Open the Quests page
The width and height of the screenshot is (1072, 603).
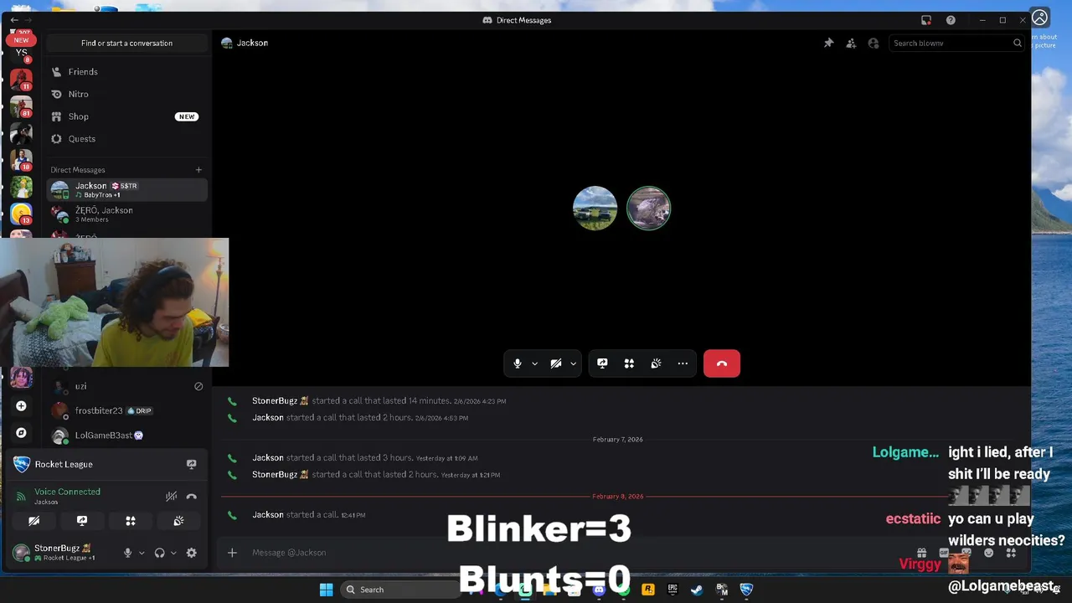pos(126,139)
